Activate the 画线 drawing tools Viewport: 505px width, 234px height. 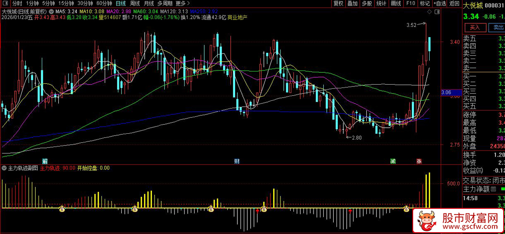tap(395, 4)
